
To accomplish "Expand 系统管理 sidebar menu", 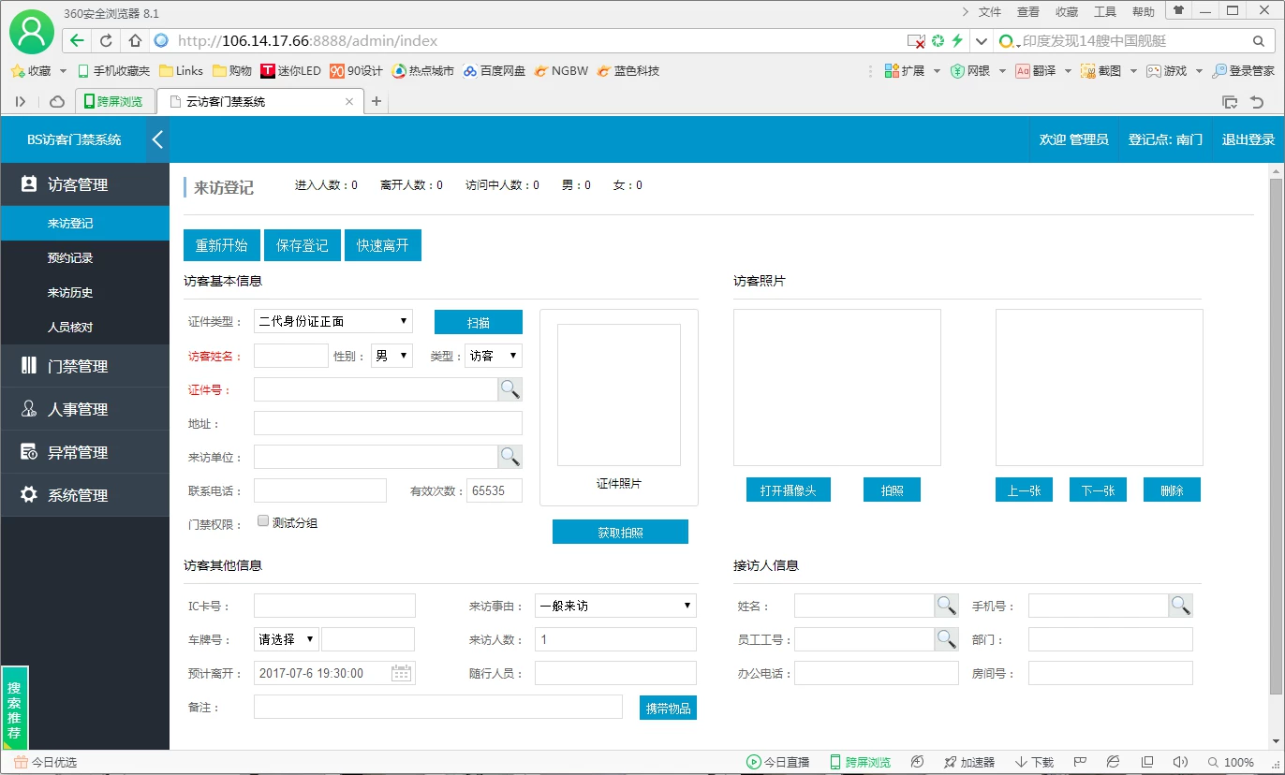I will [x=85, y=495].
